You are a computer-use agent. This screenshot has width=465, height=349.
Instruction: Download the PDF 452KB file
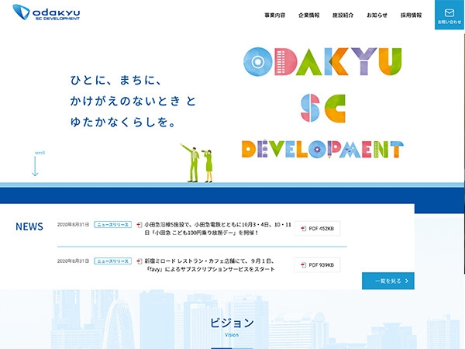pos(317,229)
